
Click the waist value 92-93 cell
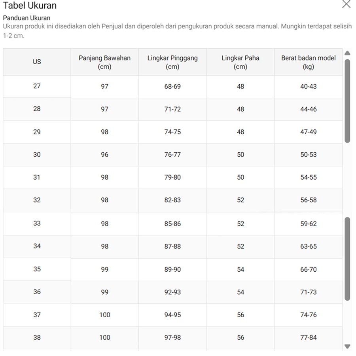pyautogui.click(x=172, y=292)
